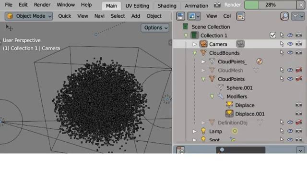
Task: Collapse the CloudBounds tree
Action: 195,53
